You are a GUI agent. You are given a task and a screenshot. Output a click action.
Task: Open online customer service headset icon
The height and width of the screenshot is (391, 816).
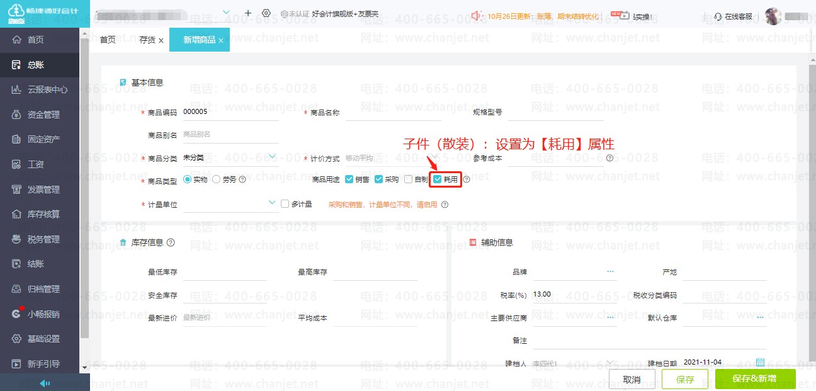click(x=718, y=16)
